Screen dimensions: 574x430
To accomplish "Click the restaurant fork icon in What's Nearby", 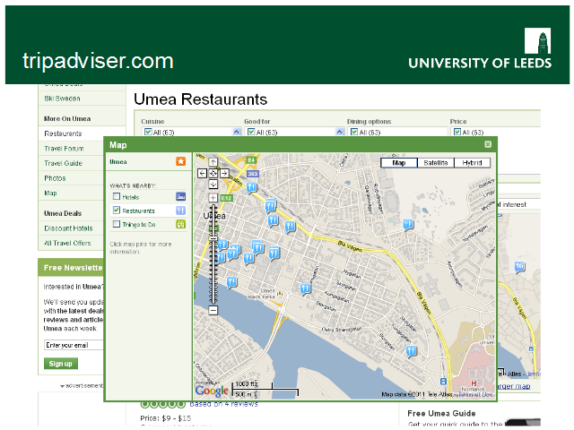I will (x=181, y=211).
